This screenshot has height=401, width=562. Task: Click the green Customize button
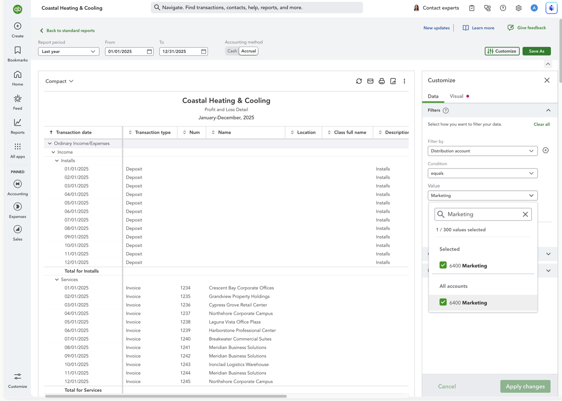pos(502,51)
